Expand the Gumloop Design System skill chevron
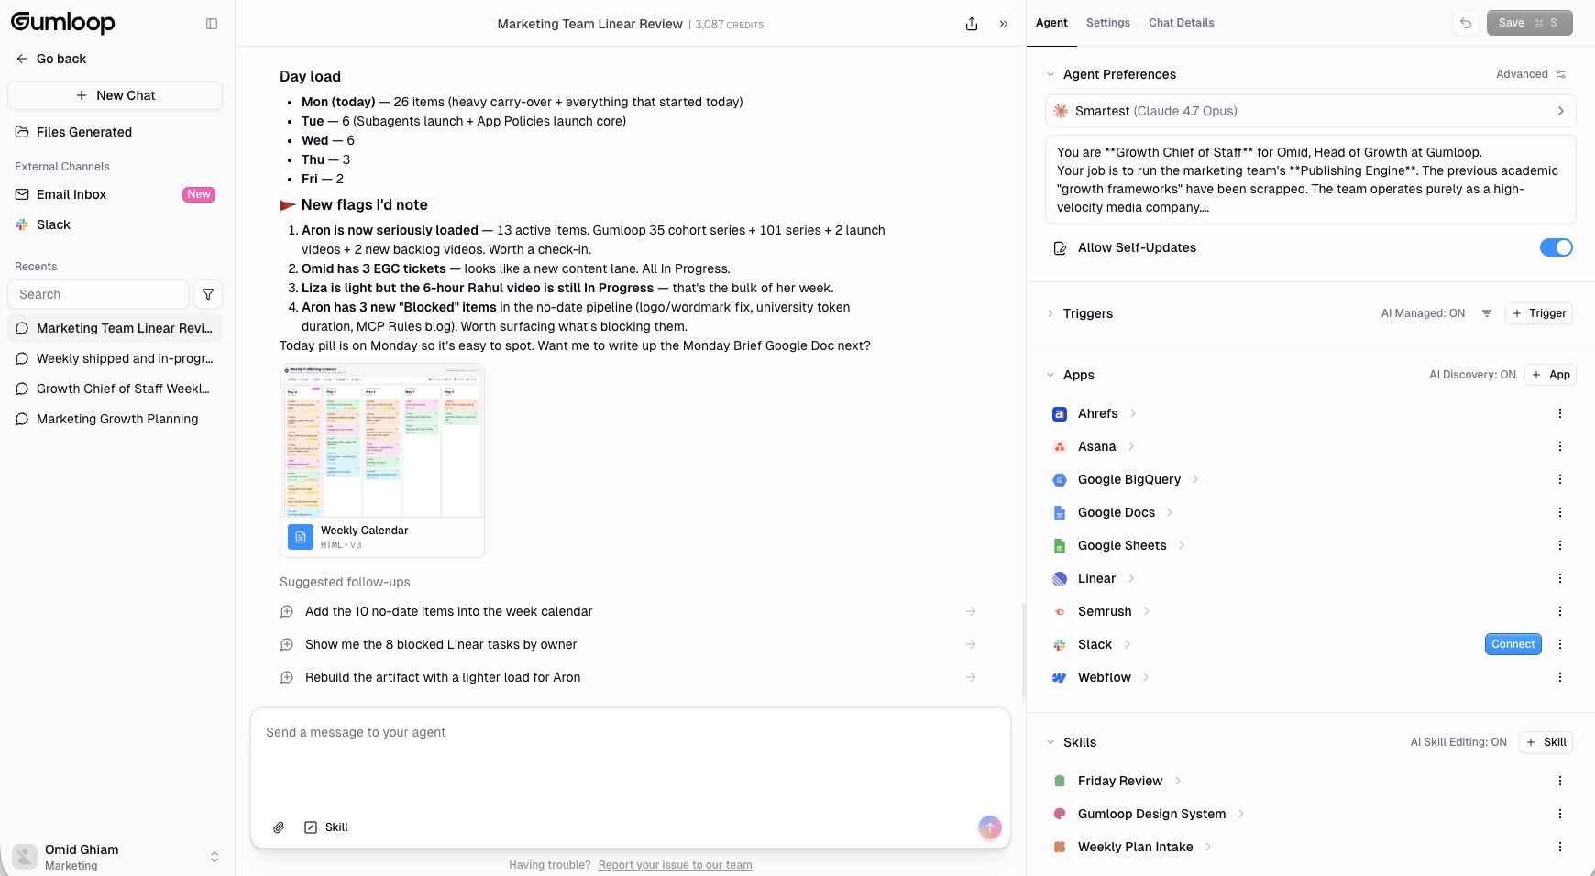 [x=1241, y=814]
